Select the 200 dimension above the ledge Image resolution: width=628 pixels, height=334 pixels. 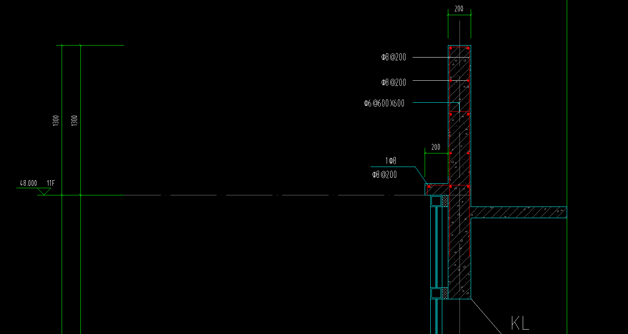[436, 147]
